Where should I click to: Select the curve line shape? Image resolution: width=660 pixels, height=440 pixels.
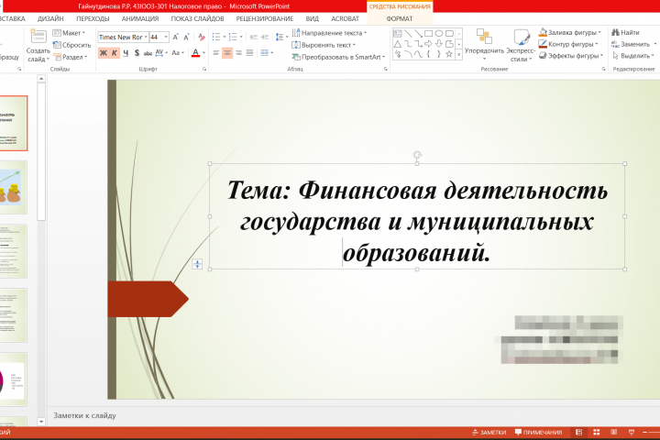click(x=408, y=54)
